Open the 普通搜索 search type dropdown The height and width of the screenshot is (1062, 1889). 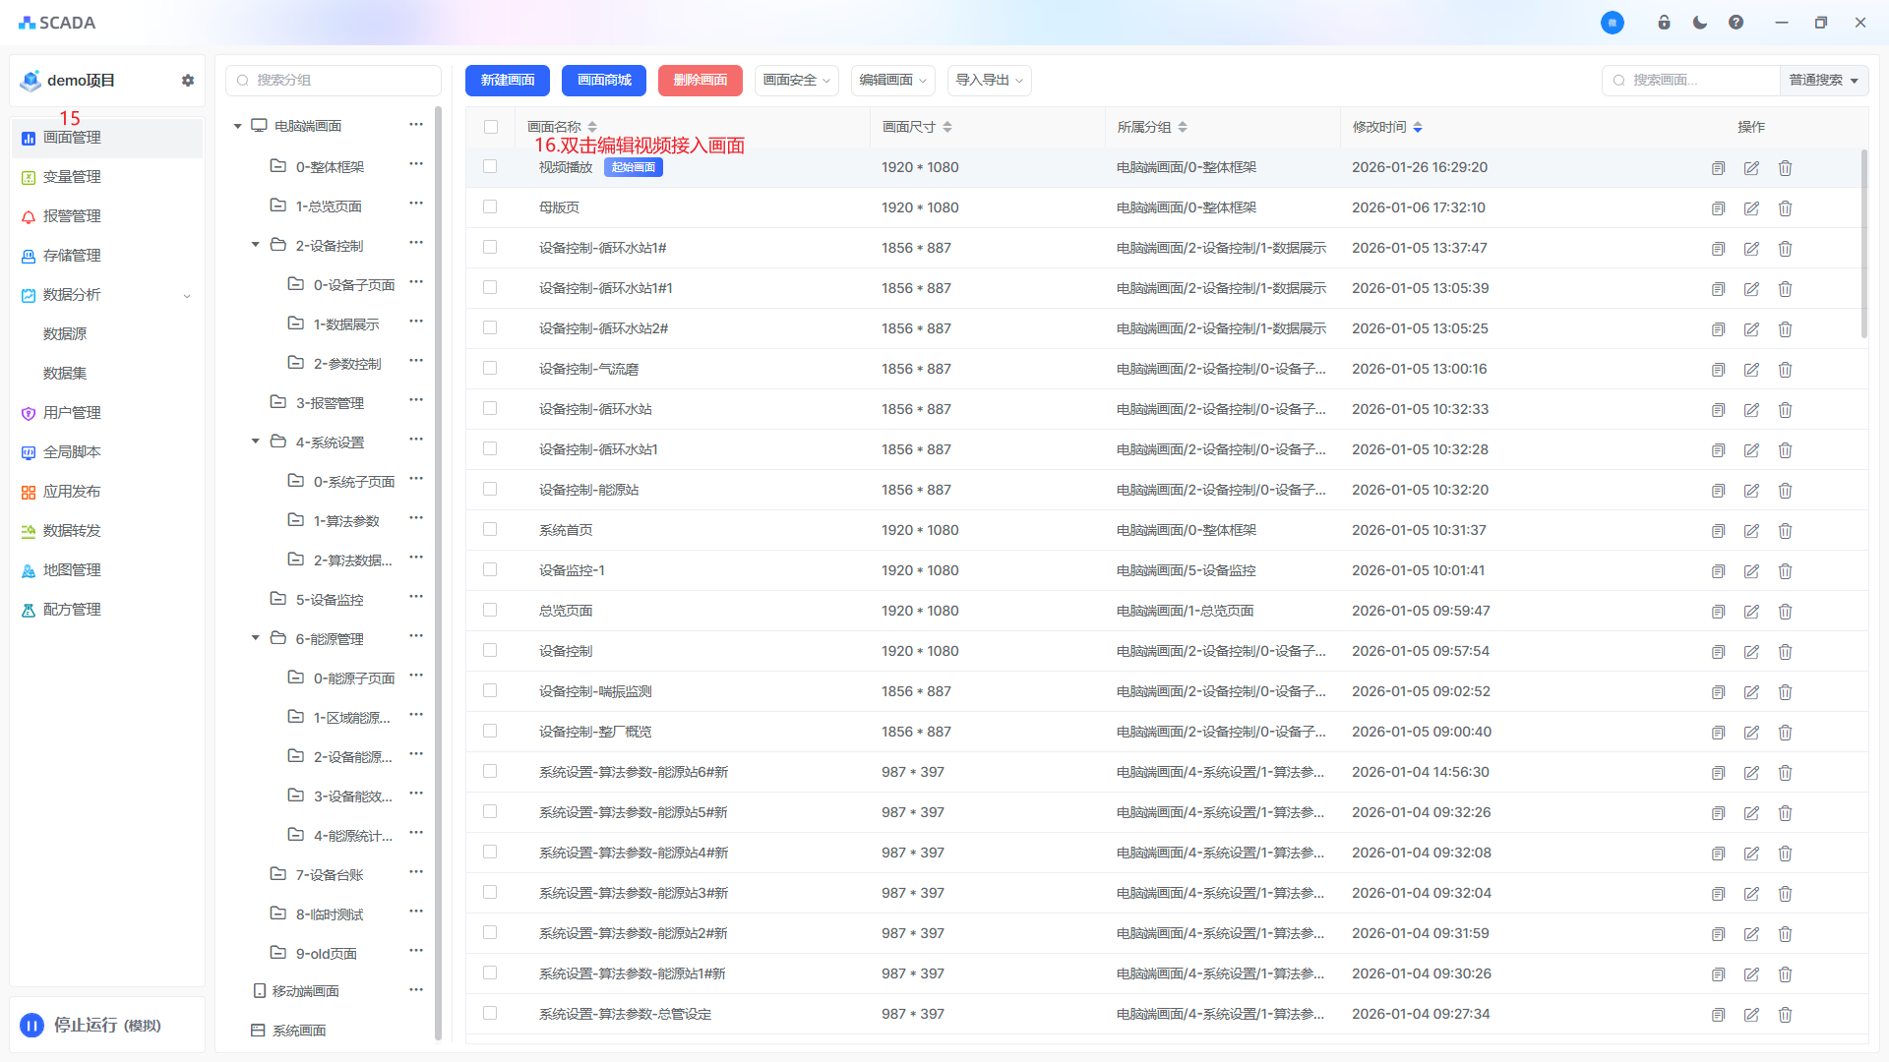(1823, 81)
